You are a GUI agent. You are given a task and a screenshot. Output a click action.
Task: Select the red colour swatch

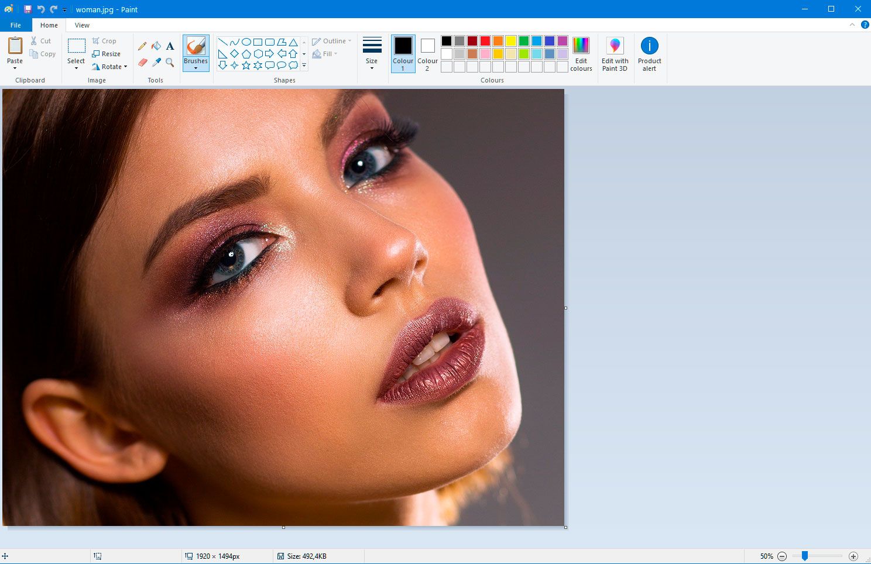485,41
